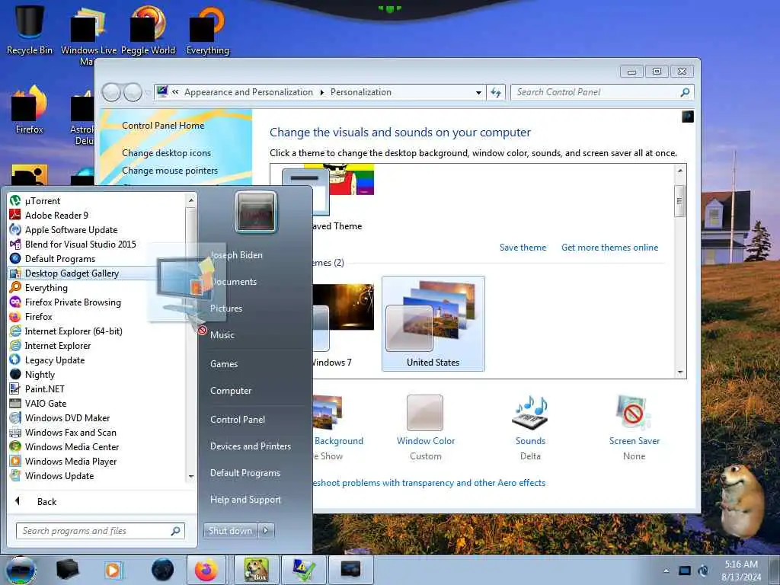Open Firefox Private Browsing icon
Viewport: 780px width, 585px height.
(15, 302)
